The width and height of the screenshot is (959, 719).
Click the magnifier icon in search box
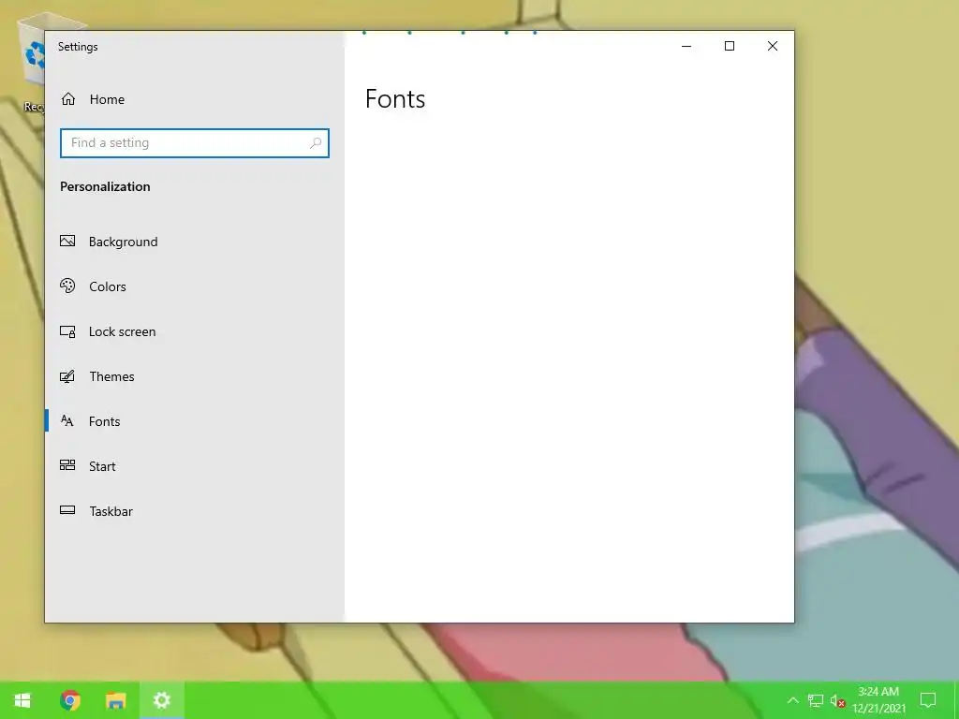coord(316,143)
